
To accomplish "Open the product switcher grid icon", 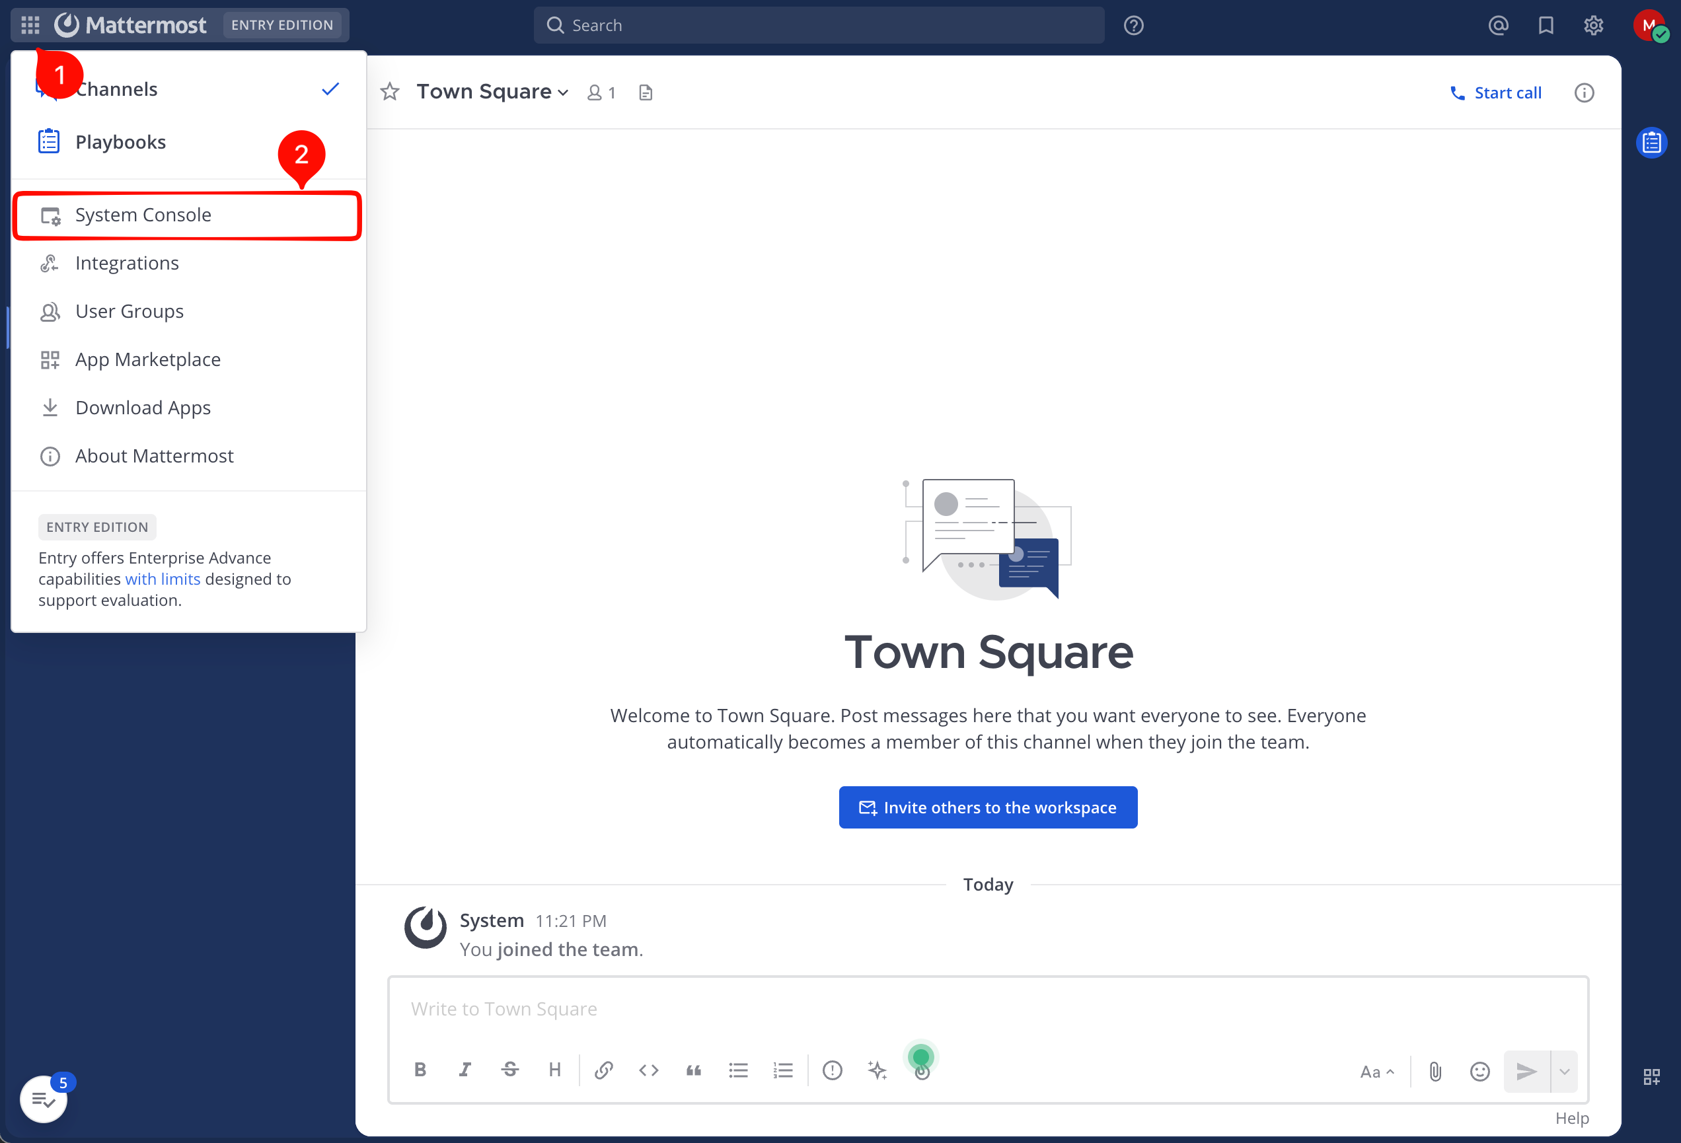I will (30, 25).
